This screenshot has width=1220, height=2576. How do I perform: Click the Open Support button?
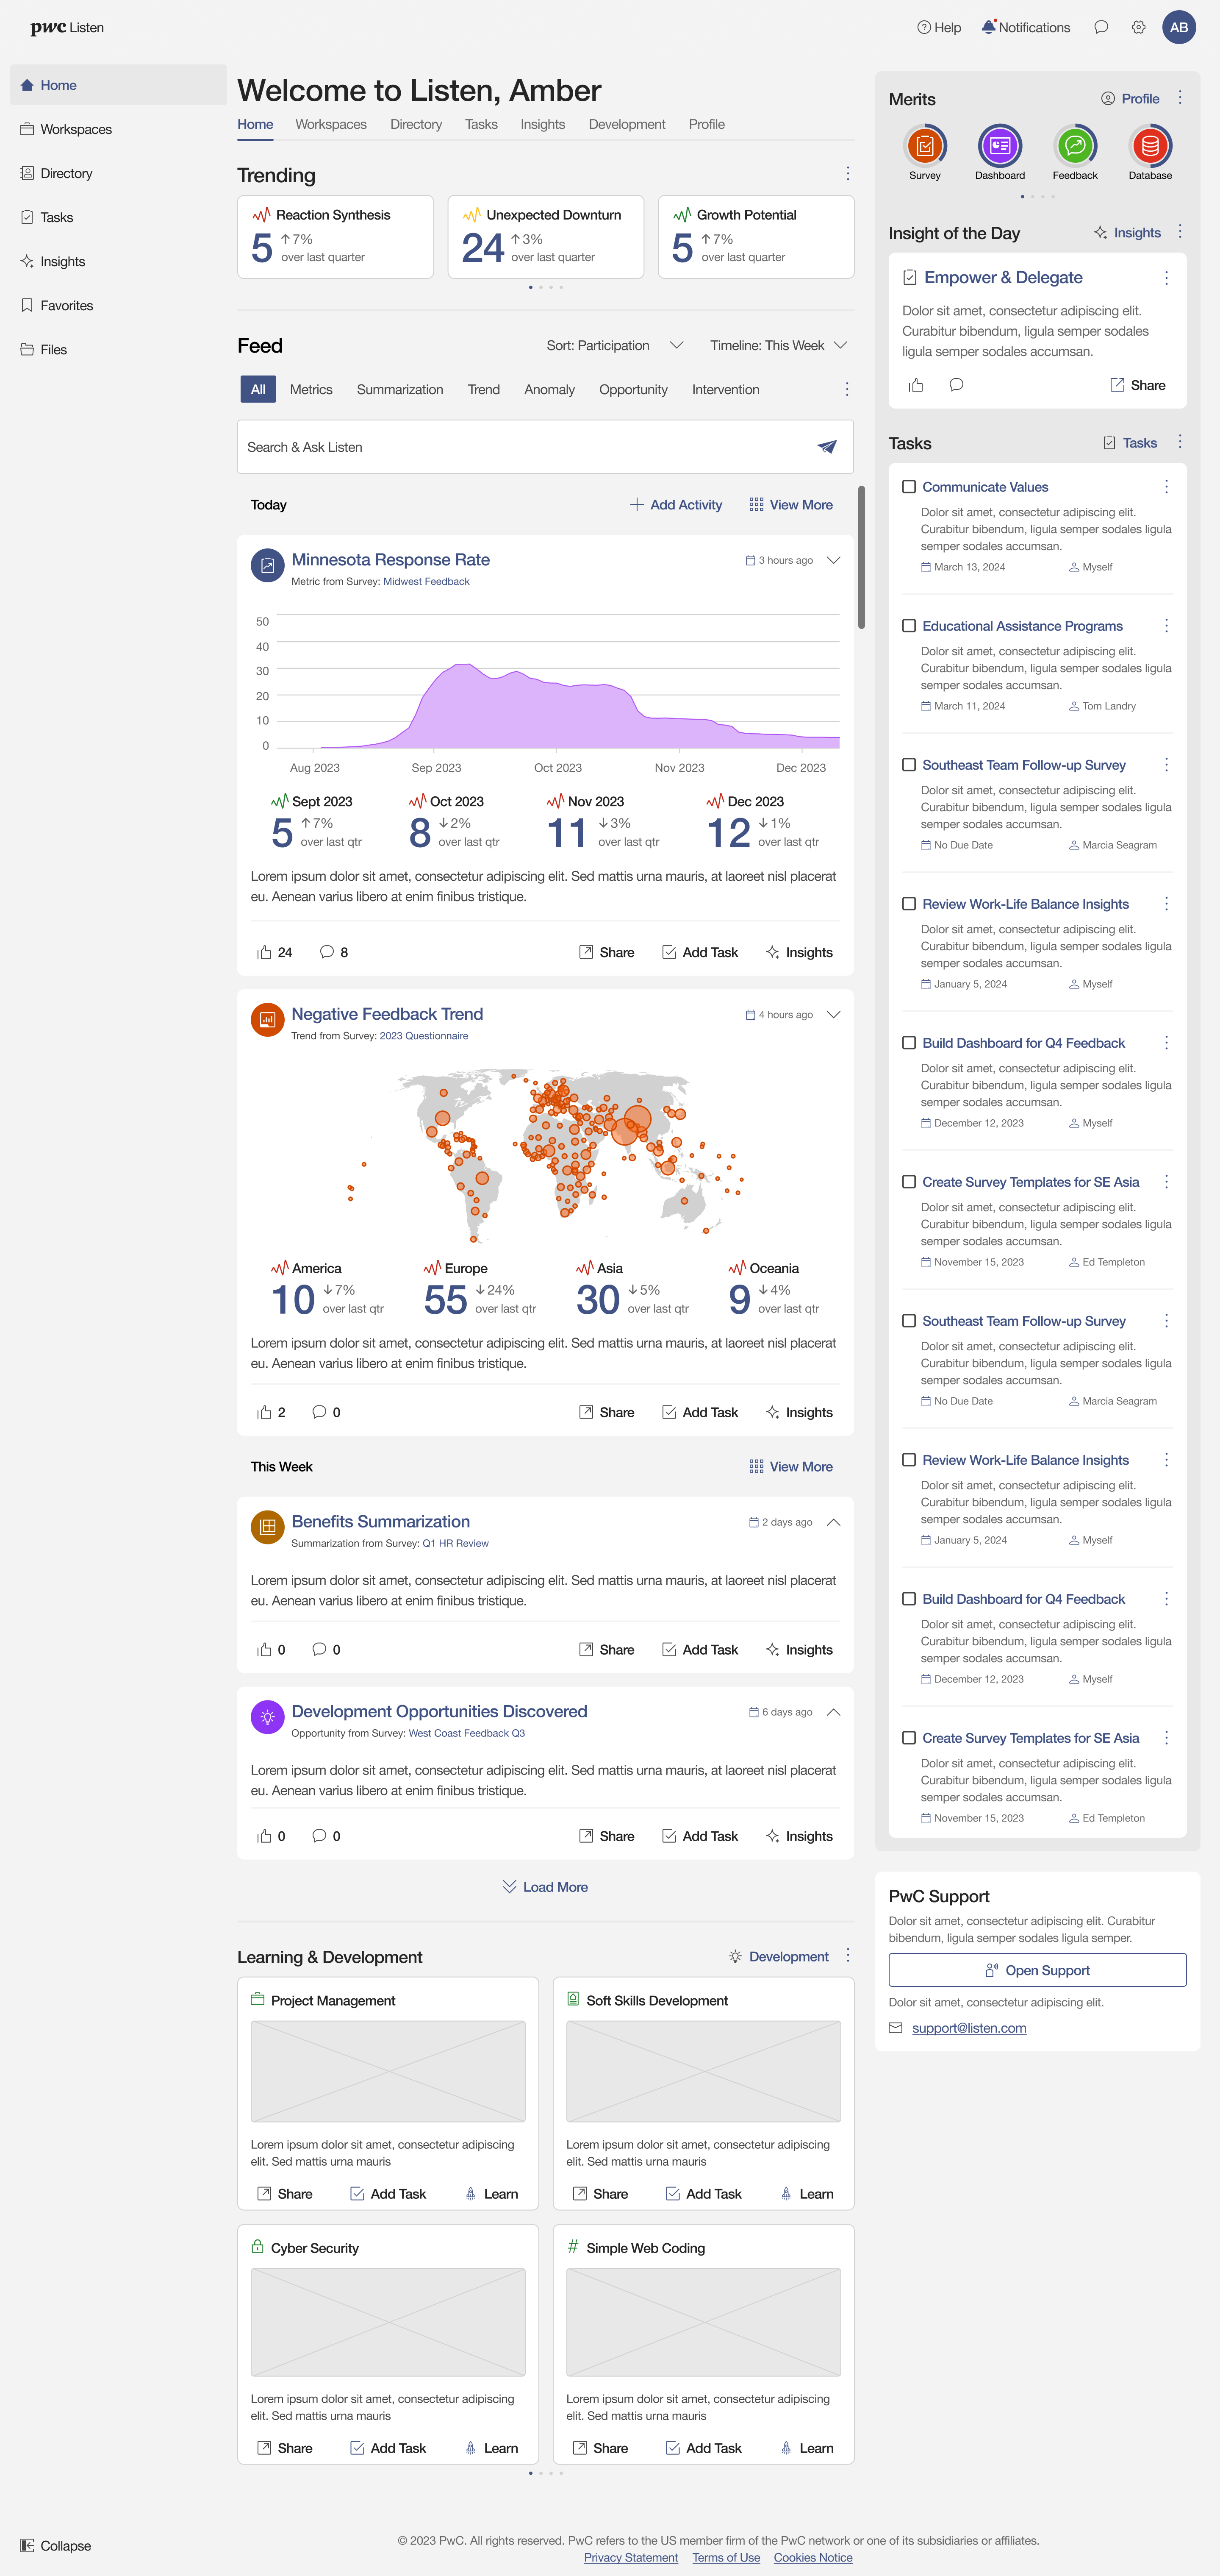pyautogui.click(x=1037, y=1970)
